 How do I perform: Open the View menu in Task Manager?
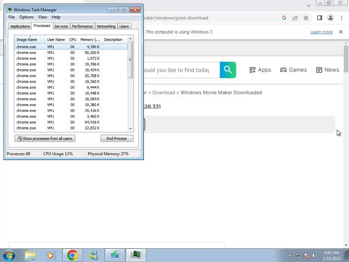pos(43,17)
